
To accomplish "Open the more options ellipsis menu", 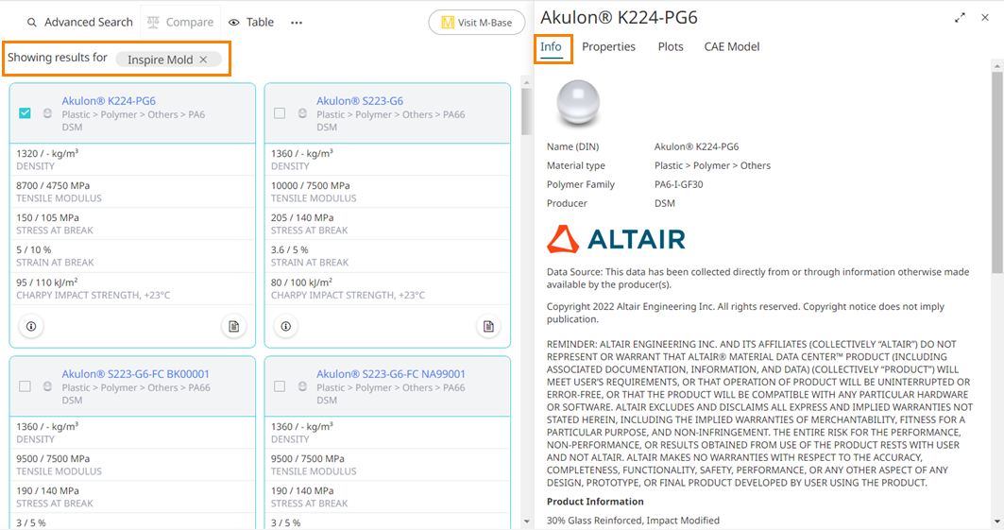I will pos(297,22).
